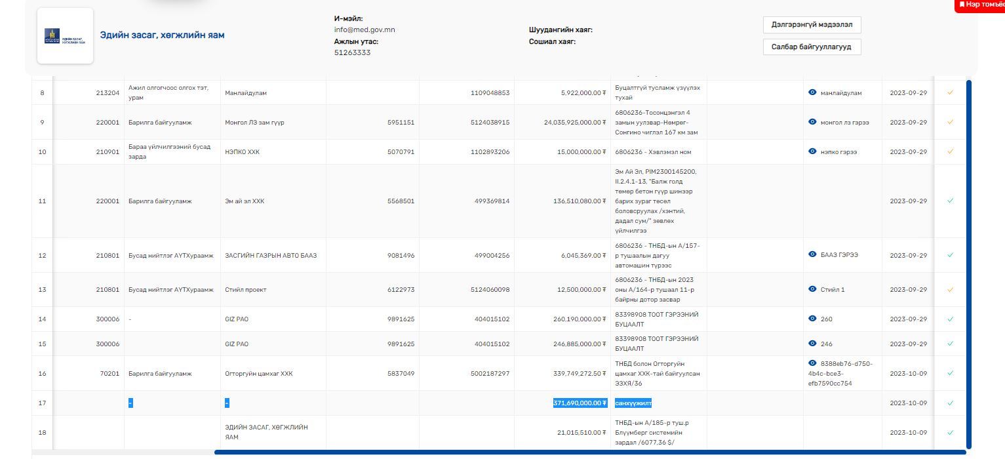Open the нэпко гэрээ preview eye icon
The image size is (1005, 459).
point(812,151)
